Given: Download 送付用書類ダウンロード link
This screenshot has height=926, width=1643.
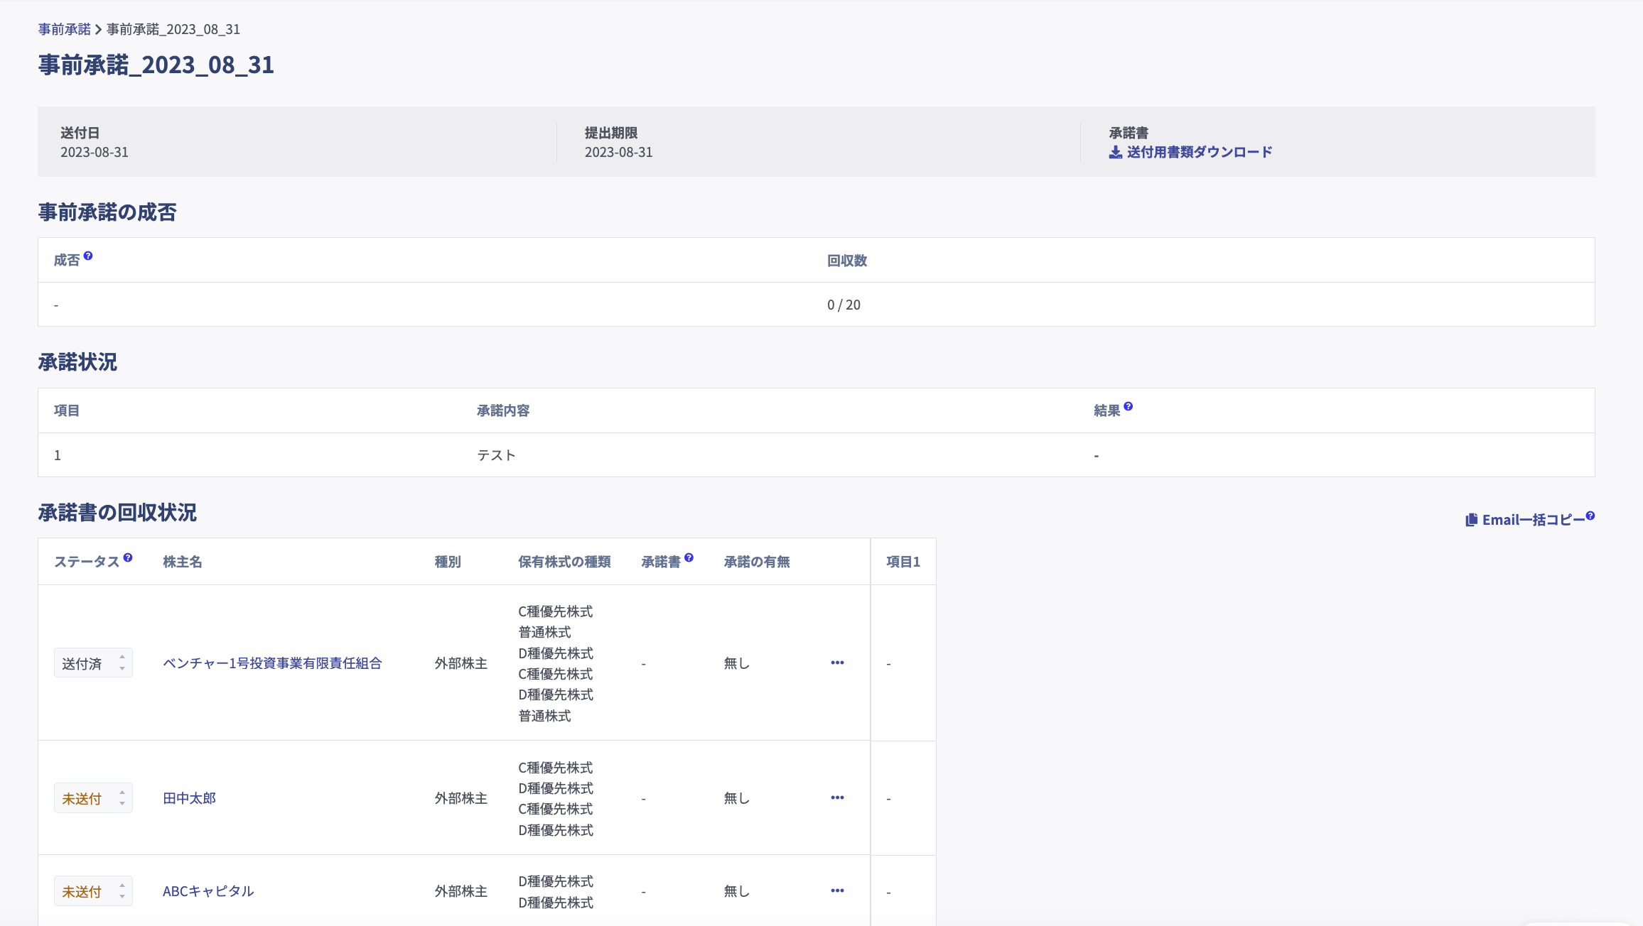Looking at the screenshot, I should click(1199, 152).
